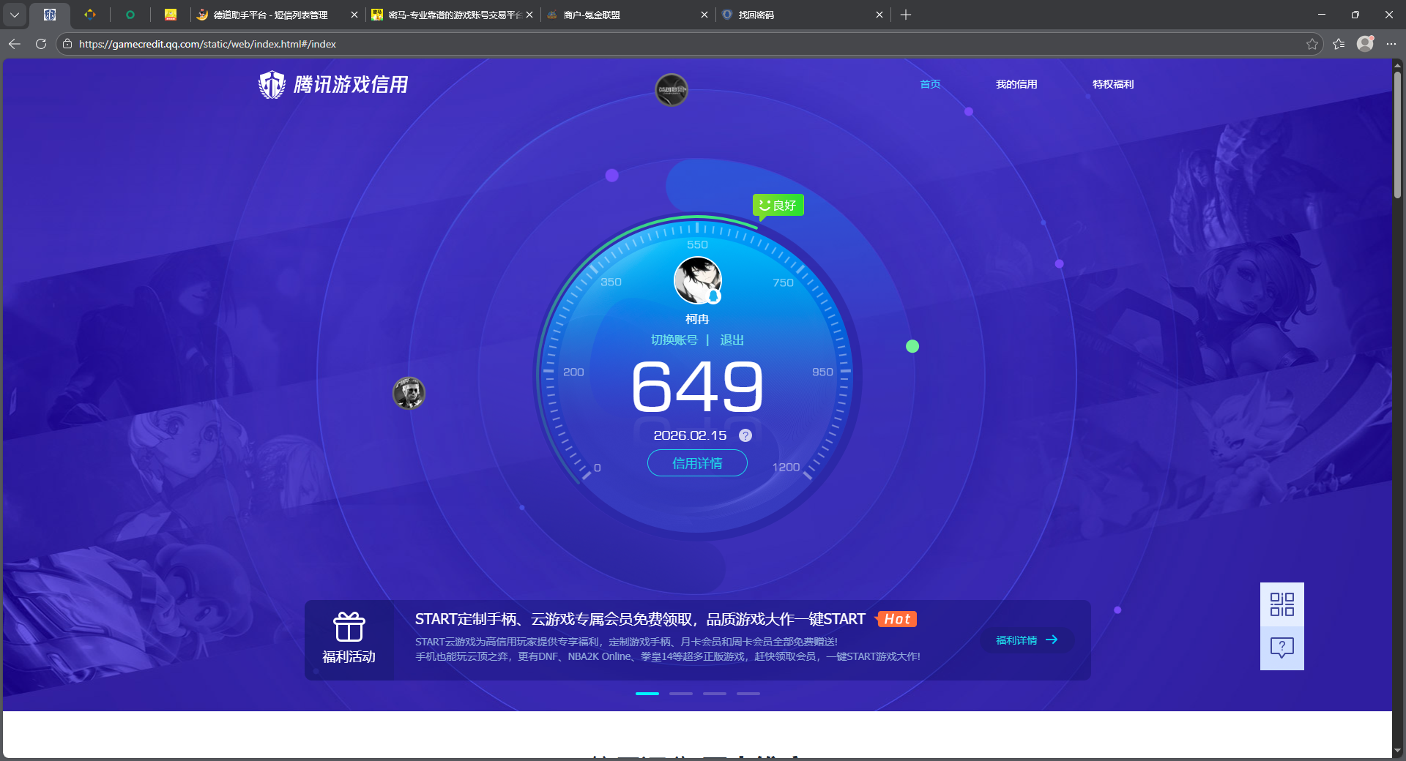Click the 良好 credit rating badge
This screenshot has height=761, width=1406.
[778, 206]
